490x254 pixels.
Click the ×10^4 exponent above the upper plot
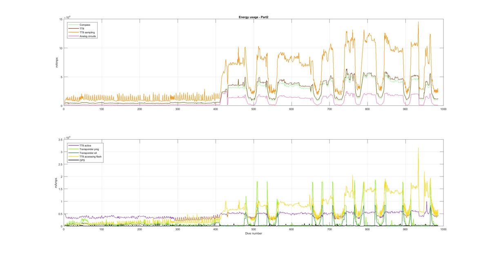67,17
